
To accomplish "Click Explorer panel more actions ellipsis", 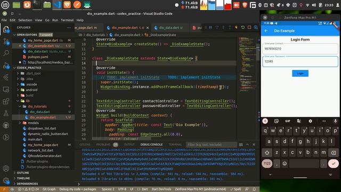I will coord(69,28).
